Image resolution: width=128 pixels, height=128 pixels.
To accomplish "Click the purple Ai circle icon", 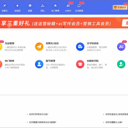I will point(121,47).
